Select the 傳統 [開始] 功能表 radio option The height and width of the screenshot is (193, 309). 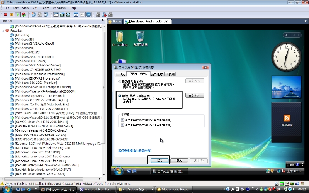[120, 96]
